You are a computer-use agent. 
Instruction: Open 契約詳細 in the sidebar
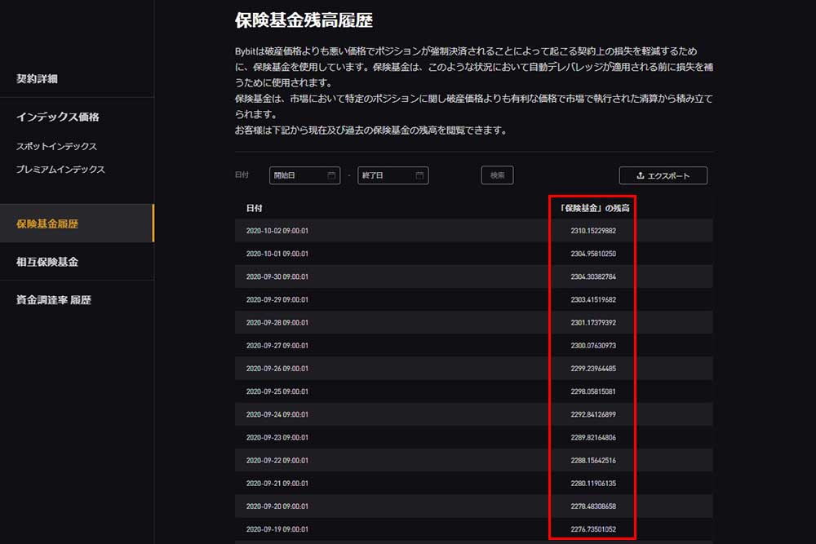[37, 78]
